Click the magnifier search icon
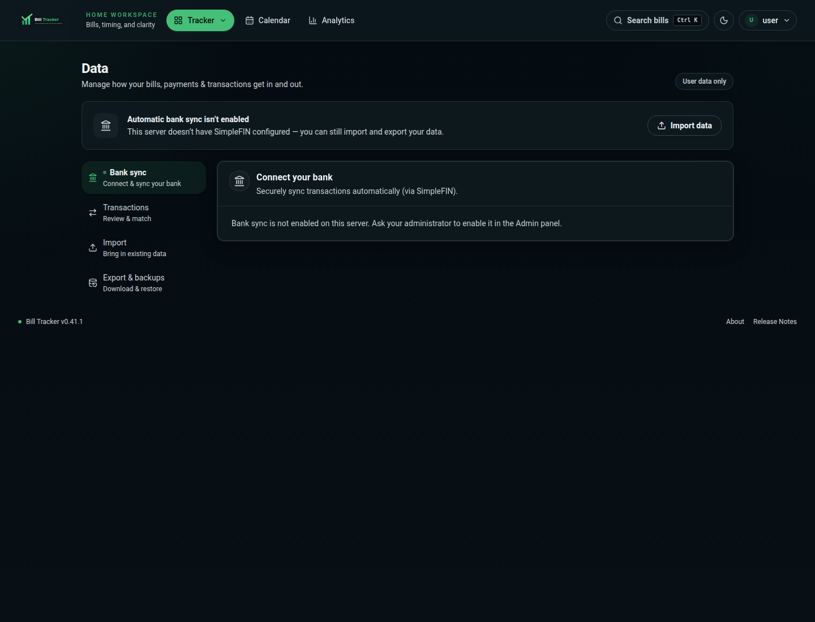The height and width of the screenshot is (622, 815). [x=618, y=20]
